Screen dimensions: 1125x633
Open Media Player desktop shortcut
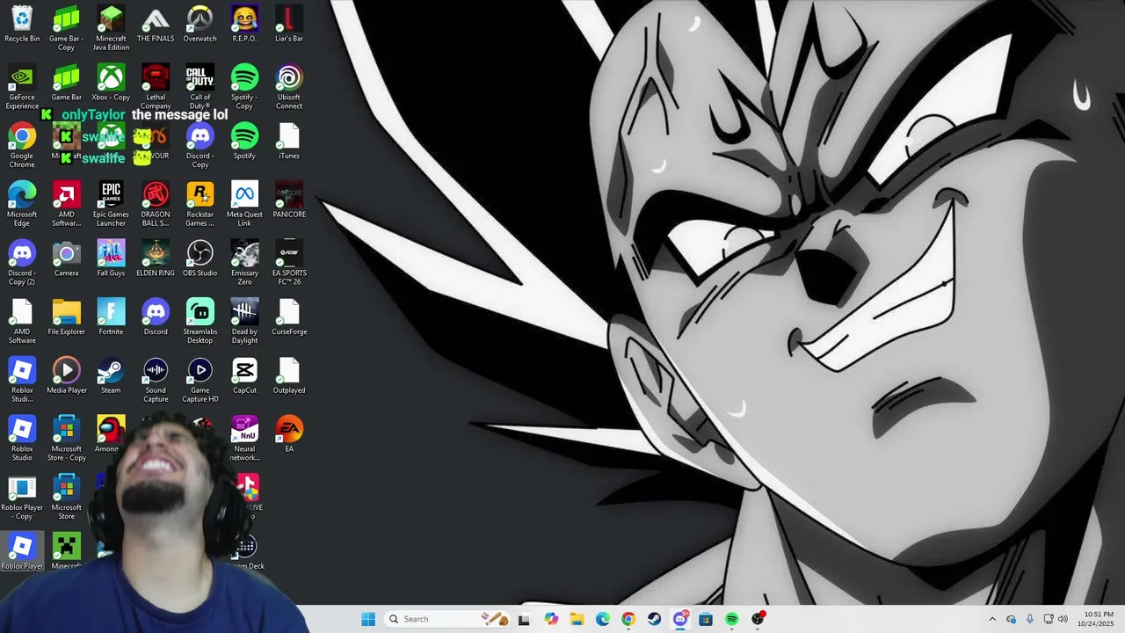click(67, 375)
